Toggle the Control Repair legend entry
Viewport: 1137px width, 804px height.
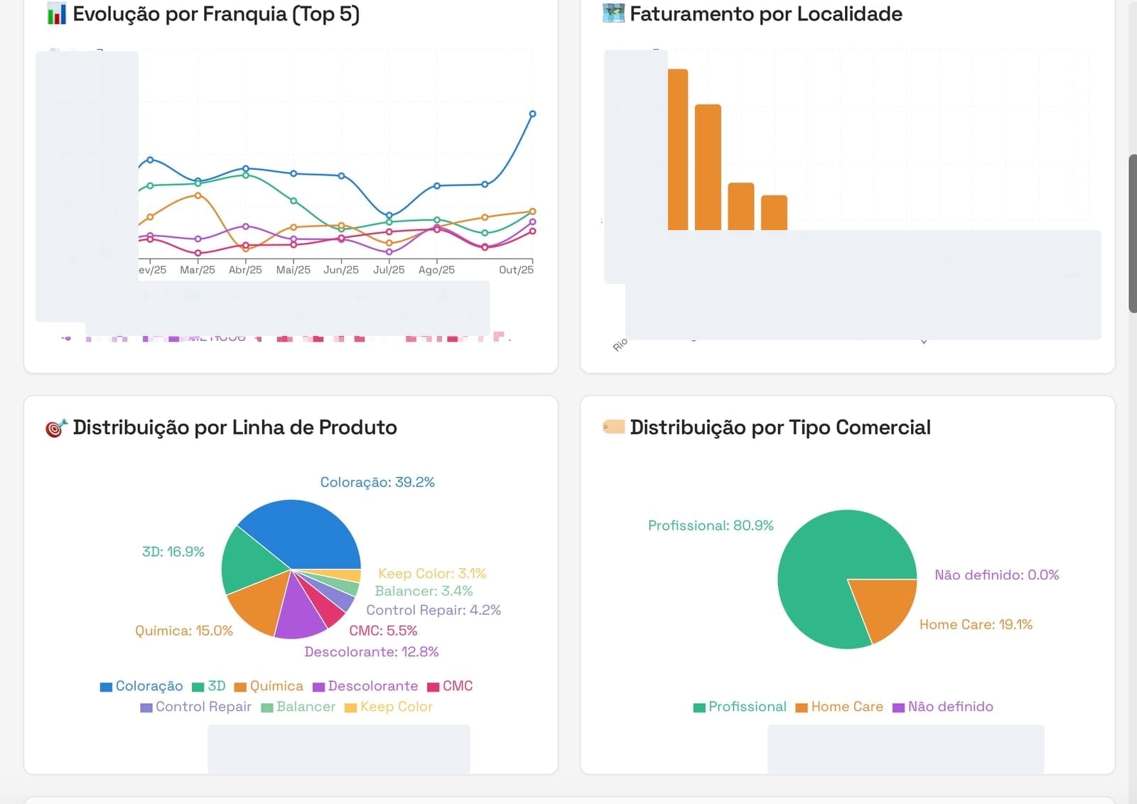(196, 707)
